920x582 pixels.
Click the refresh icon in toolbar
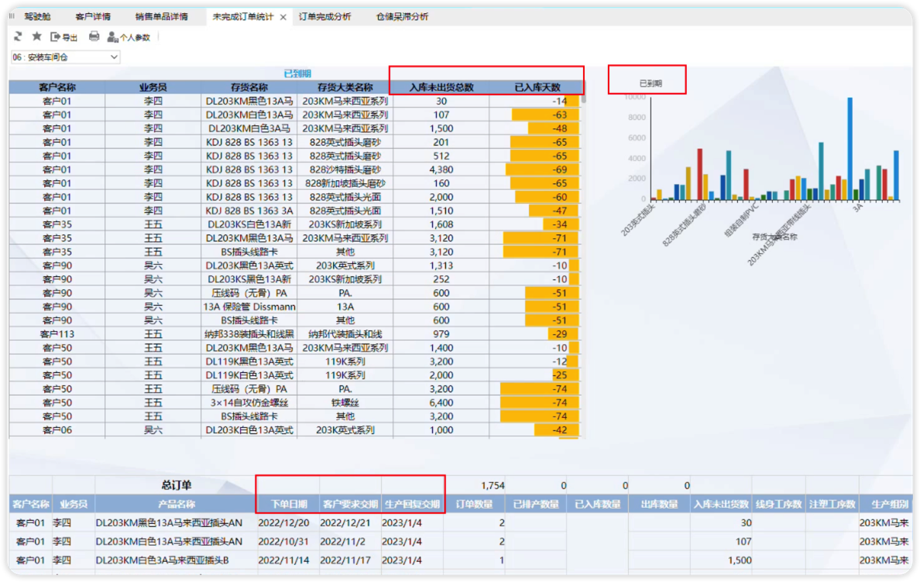tap(18, 37)
